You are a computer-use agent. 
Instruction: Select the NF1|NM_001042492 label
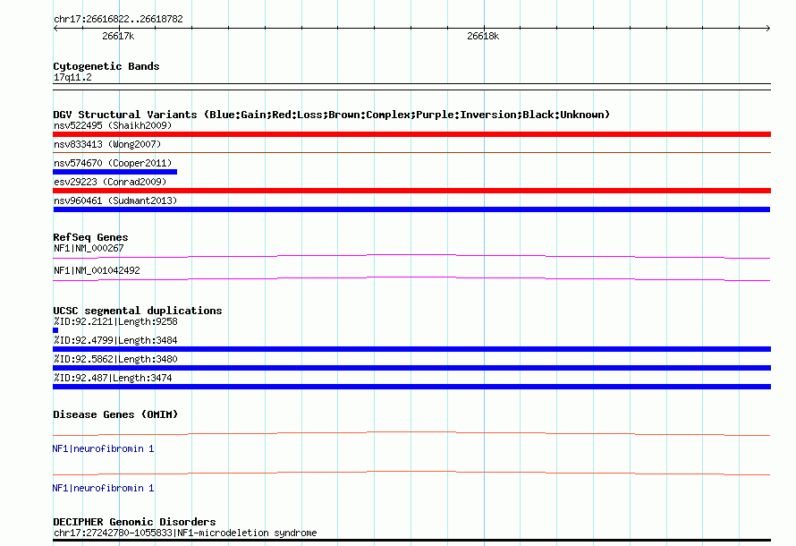(x=97, y=270)
